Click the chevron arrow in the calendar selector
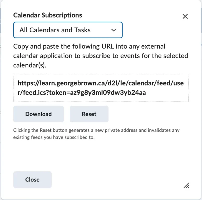The image size is (202, 200). (x=113, y=30)
